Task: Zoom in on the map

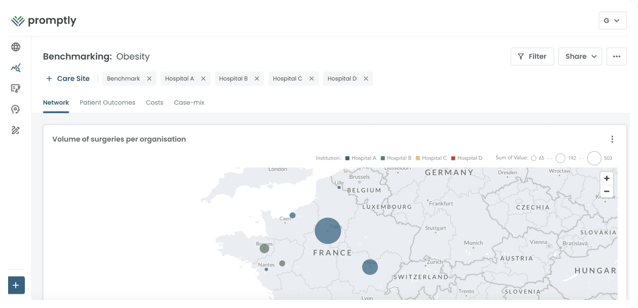Action: 607,179
